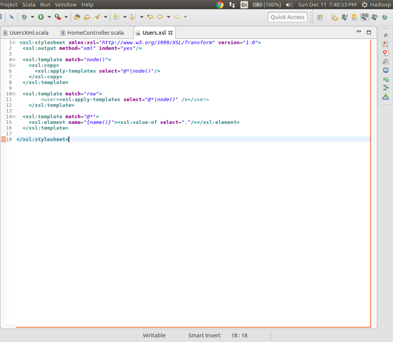Open the Error Log icon in sidebar
393x342 pixels.
[385, 53]
